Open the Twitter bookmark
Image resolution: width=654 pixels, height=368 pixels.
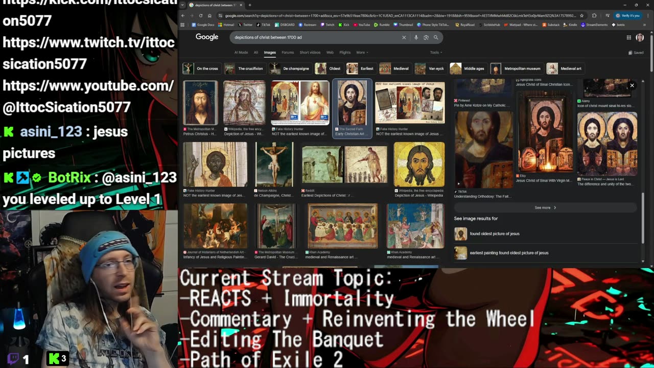[245, 25]
